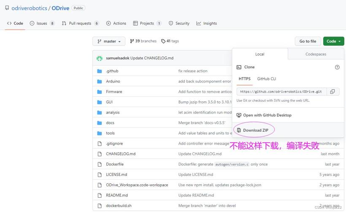Image resolution: width=346 pixels, height=212 pixels.
Task: Open the Arduino folder
Action: (113, 81)
